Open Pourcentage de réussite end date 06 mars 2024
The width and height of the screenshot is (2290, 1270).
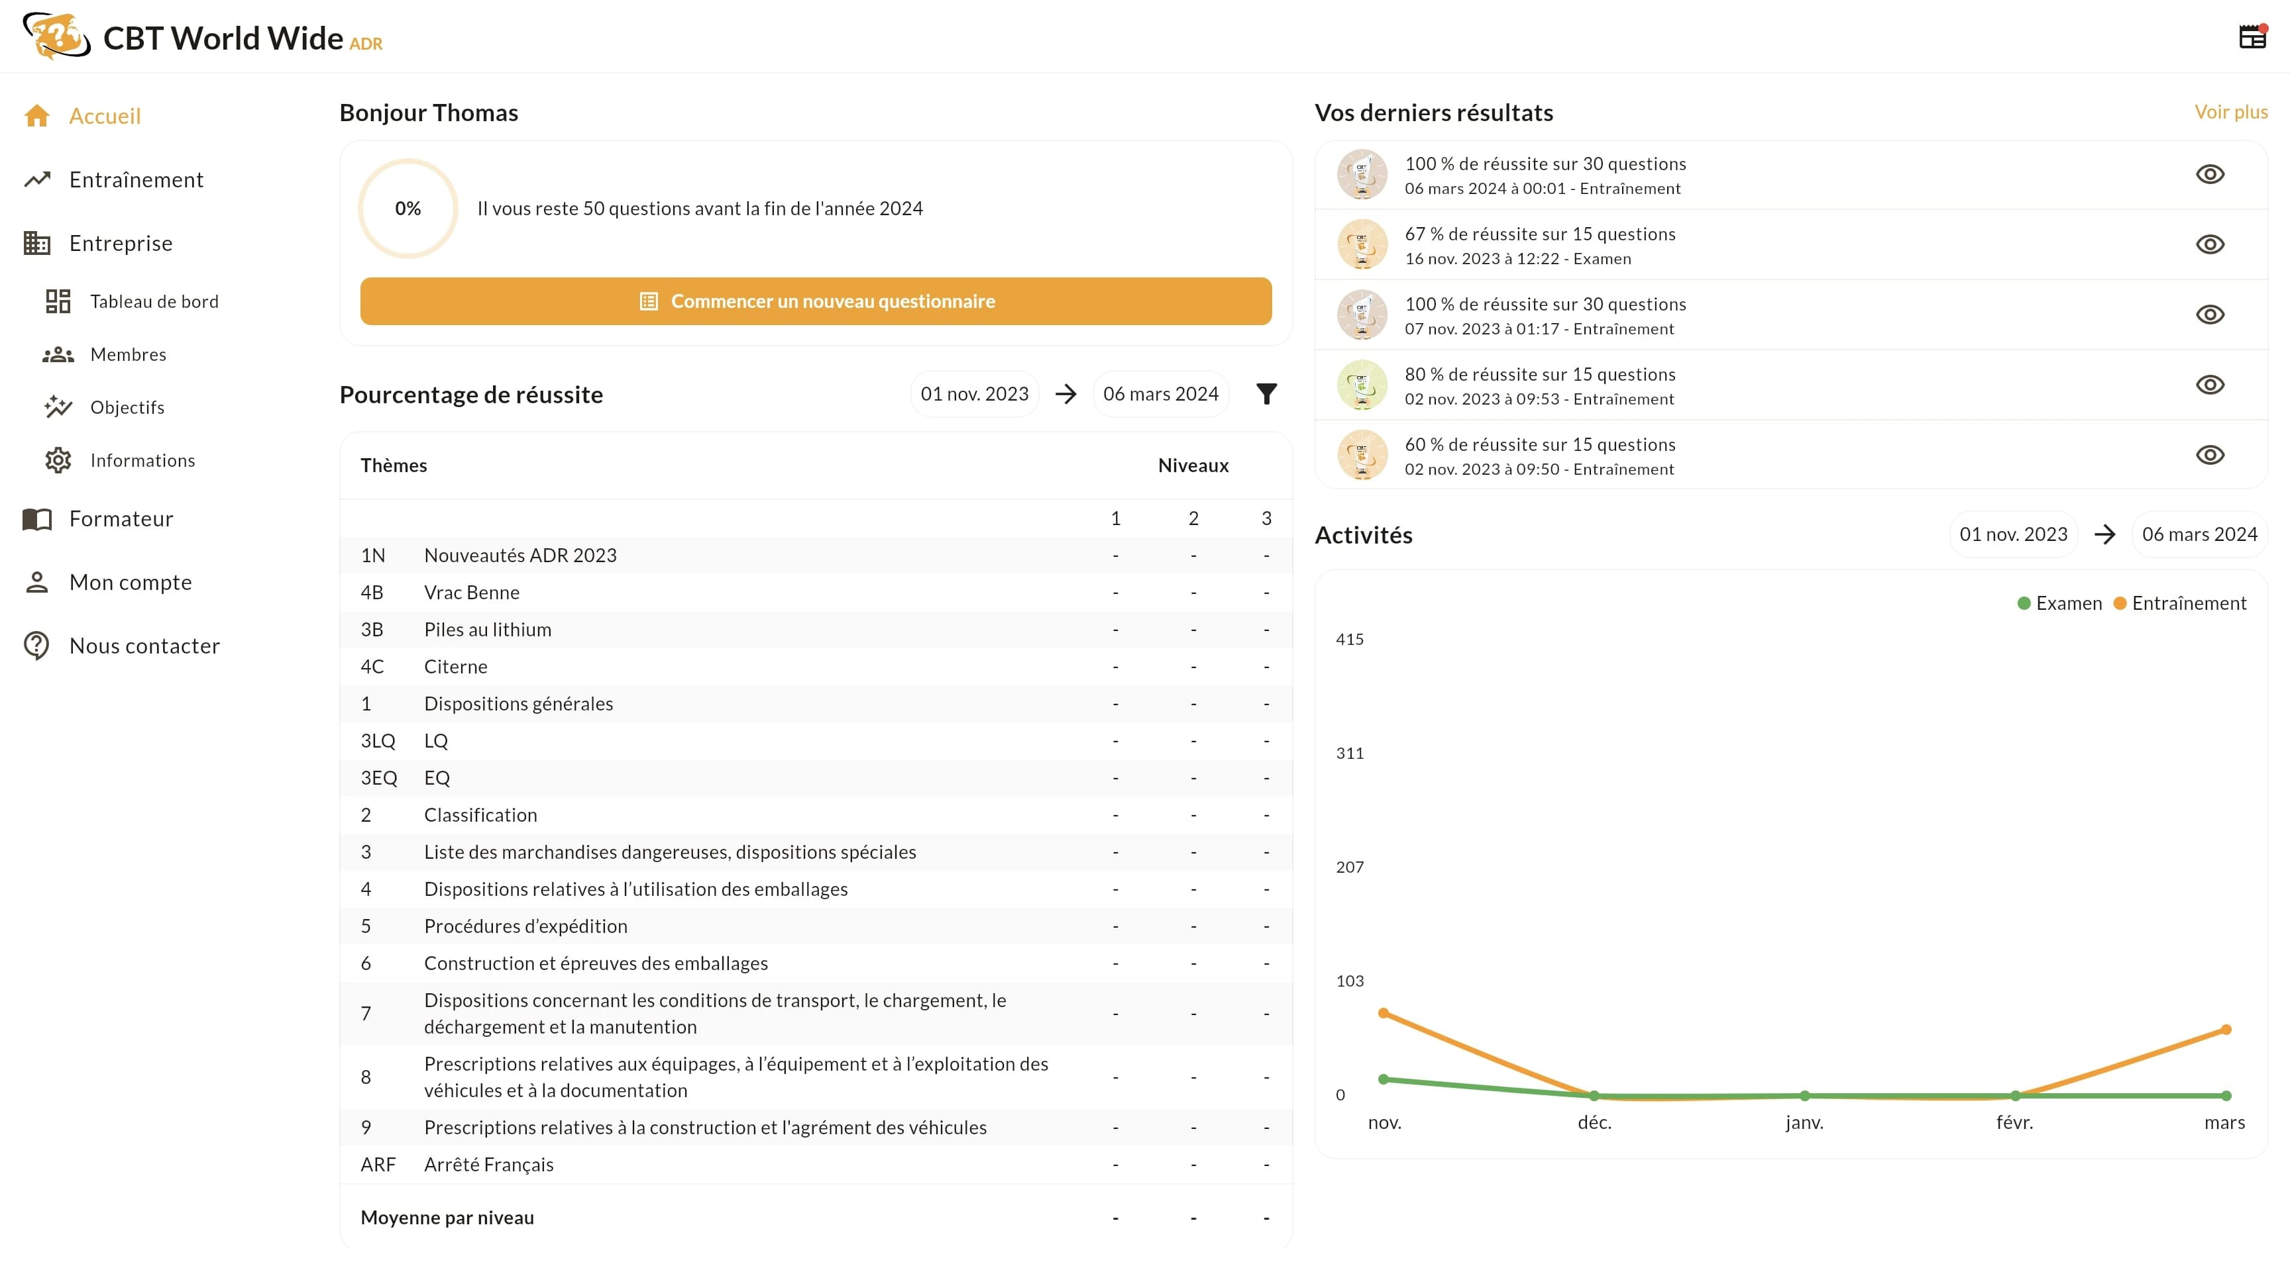[x=1160, y=393]
